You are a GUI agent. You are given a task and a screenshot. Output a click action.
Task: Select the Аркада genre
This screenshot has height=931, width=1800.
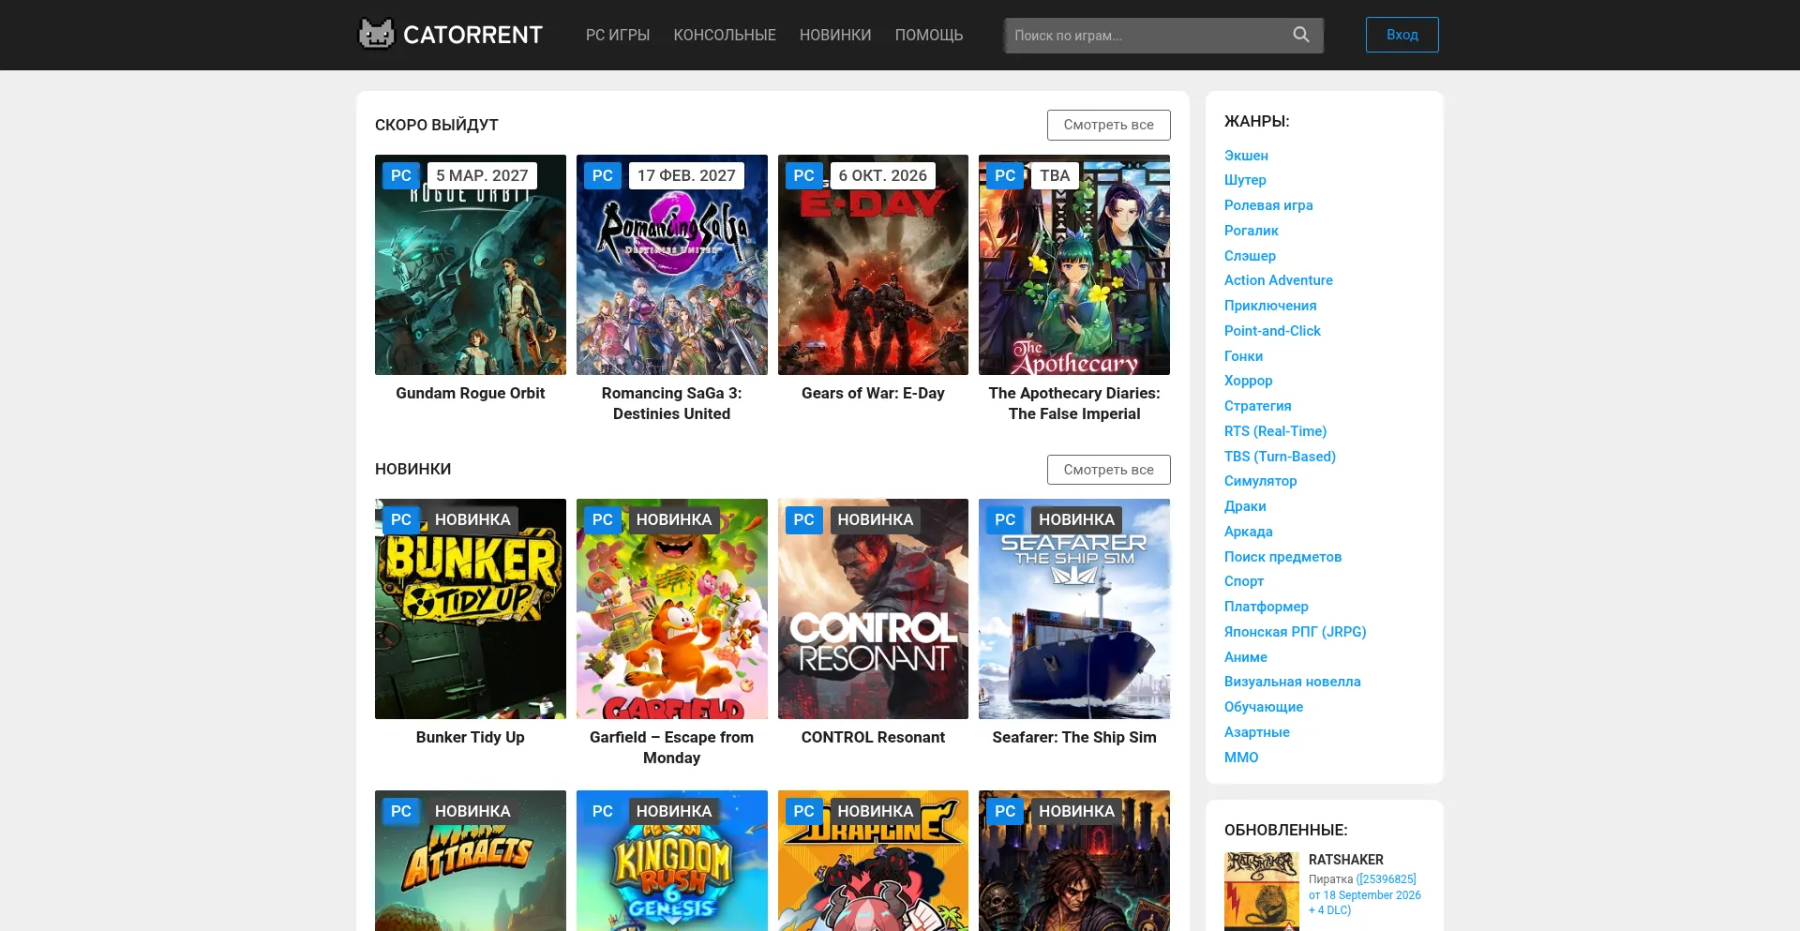(x=1249, y=532)
